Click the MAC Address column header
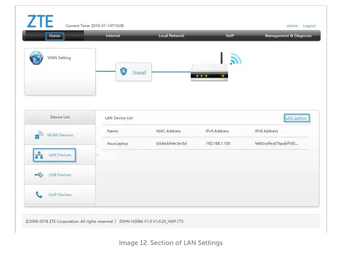Viewport: 340px width, 254px height. 168,131
